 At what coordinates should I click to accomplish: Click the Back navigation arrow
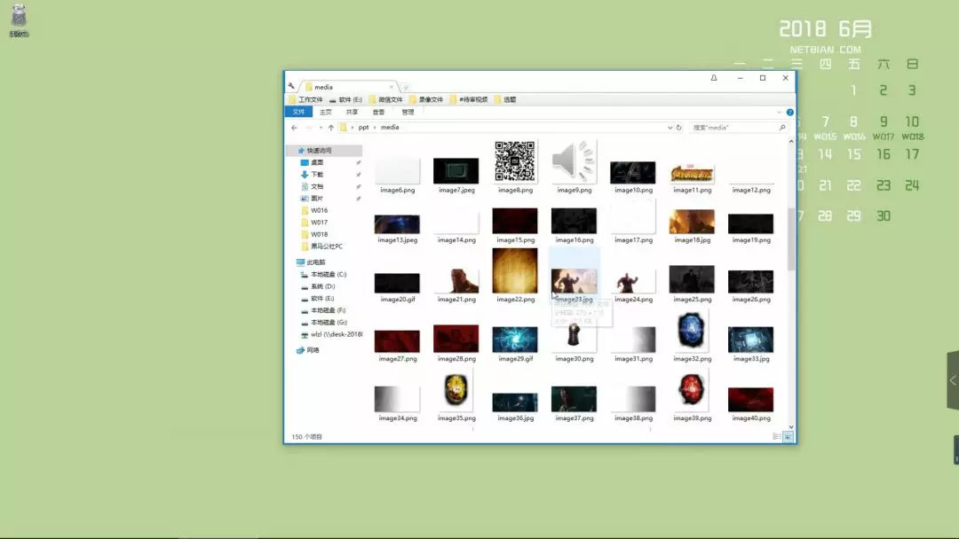(x=294, y=128)
